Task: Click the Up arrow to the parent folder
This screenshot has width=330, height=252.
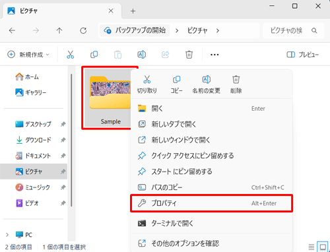Action: point(59,30)
